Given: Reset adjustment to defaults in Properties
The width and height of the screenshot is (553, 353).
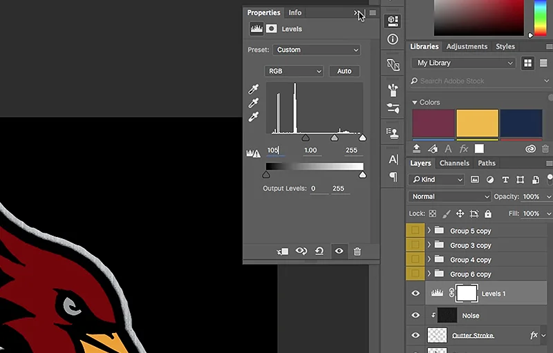Looking at the screenshot, I should point(319,251).
